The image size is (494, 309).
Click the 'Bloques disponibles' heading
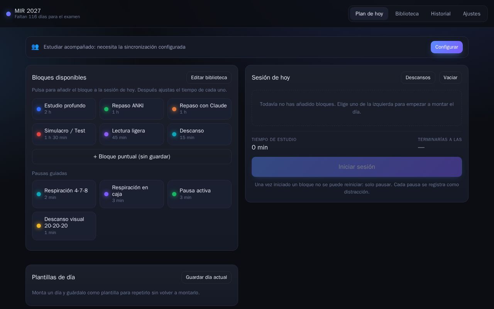click(x=59, y=78)
